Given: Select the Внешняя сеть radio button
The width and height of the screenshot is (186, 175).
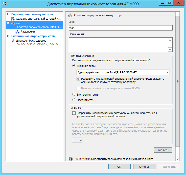Looking at the screenshot, I should point(74,66).
